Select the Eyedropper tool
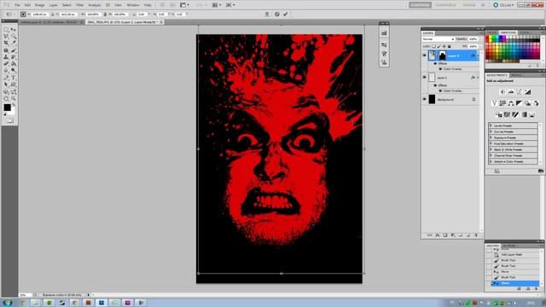The width and height of the screenshot is (546, 307). click(14, 43)
